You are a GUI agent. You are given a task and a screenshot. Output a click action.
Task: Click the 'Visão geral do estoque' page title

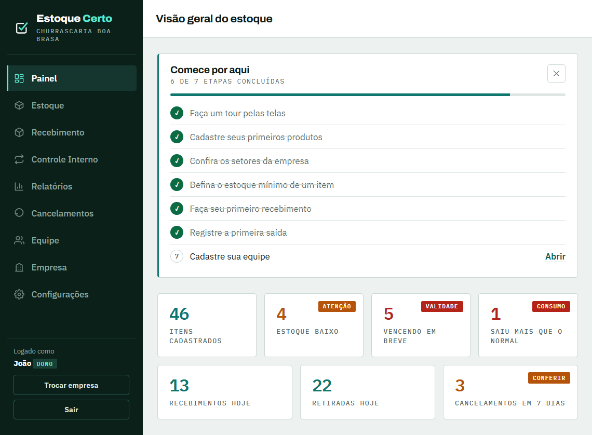(214, 19)
